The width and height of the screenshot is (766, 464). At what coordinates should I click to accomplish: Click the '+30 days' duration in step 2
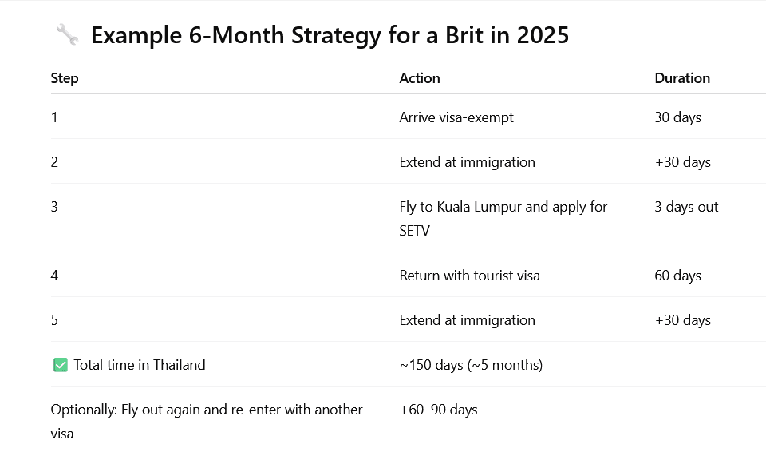coord(682,162)
